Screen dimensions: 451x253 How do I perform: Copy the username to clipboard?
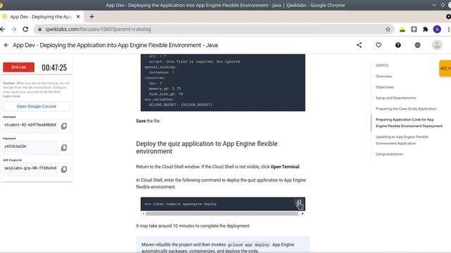click(64, 126)
